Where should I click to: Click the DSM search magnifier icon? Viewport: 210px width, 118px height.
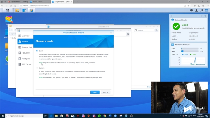[202, 10]
